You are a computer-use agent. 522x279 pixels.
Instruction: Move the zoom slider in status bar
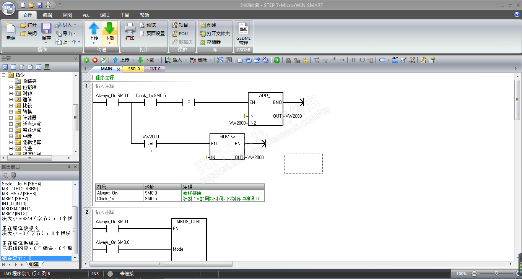496,273
